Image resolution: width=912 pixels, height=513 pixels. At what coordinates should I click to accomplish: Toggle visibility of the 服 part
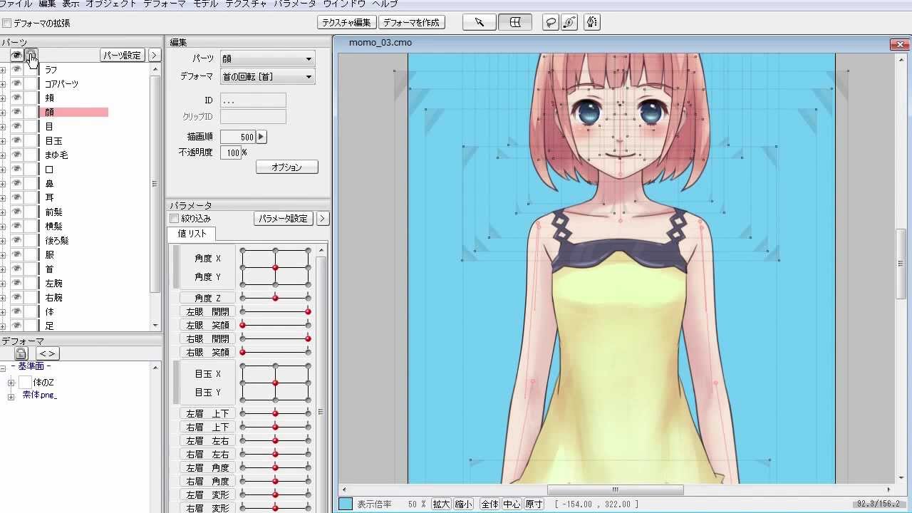coord(16,254)
